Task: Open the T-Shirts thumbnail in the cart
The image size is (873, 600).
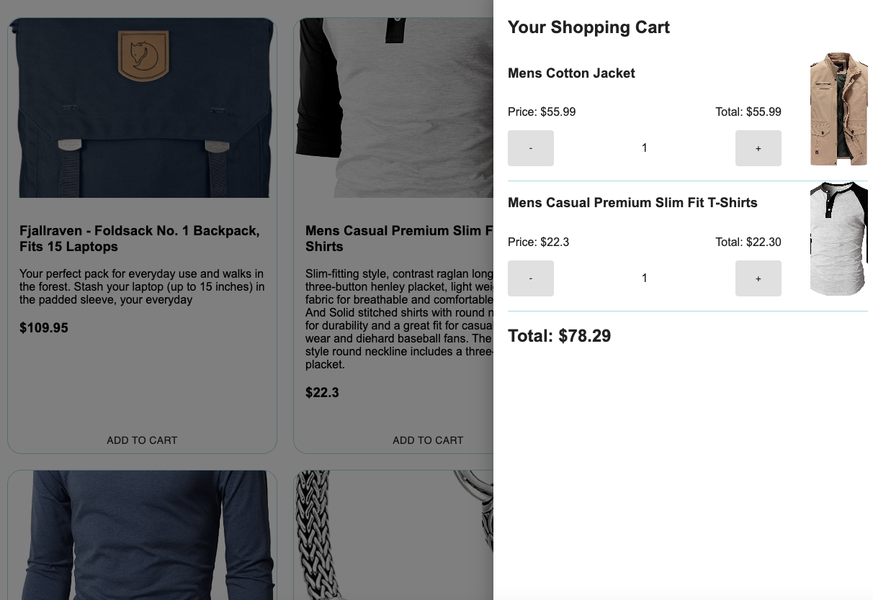Action: point(838,238)
